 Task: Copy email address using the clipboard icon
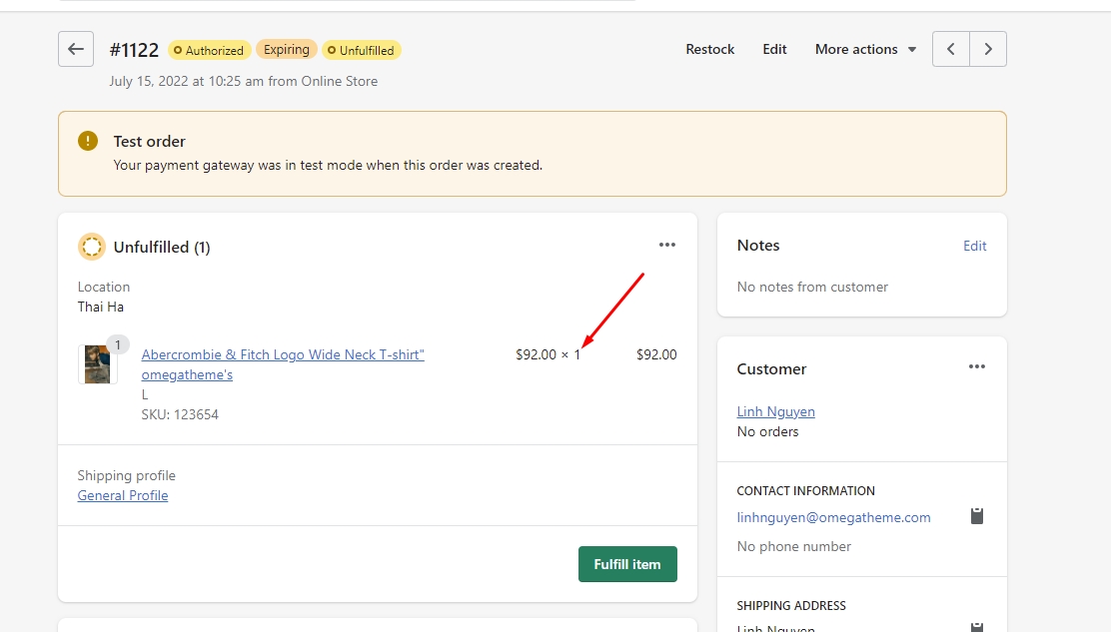977,516
